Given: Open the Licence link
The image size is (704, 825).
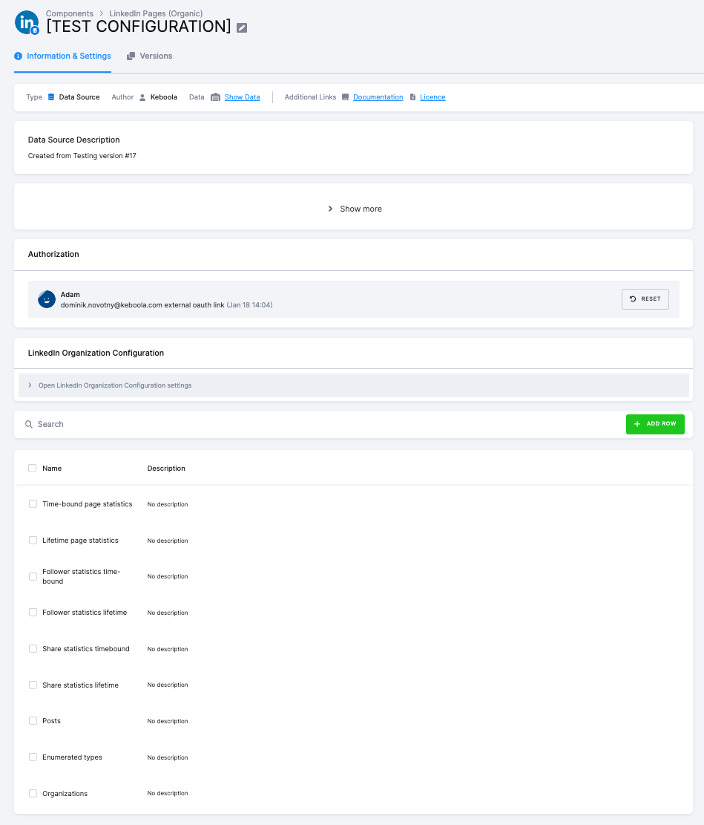Looking at the screenshot, I should click(432, 97).
